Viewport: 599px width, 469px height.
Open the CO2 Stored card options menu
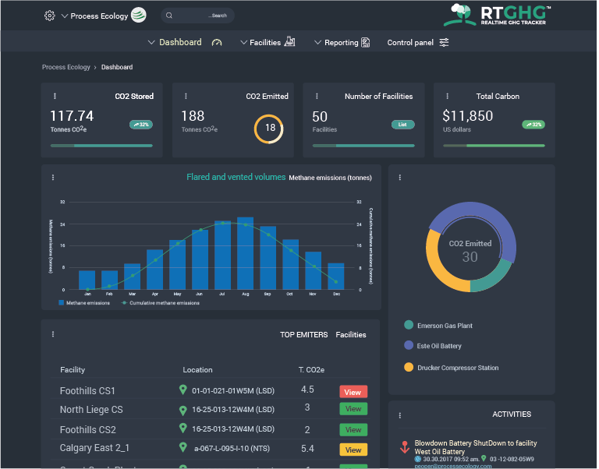(x=55, y=96)
